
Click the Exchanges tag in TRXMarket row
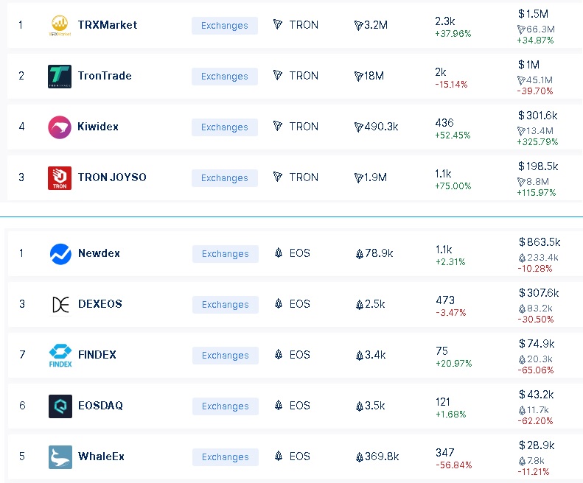[x=225, y=26]
